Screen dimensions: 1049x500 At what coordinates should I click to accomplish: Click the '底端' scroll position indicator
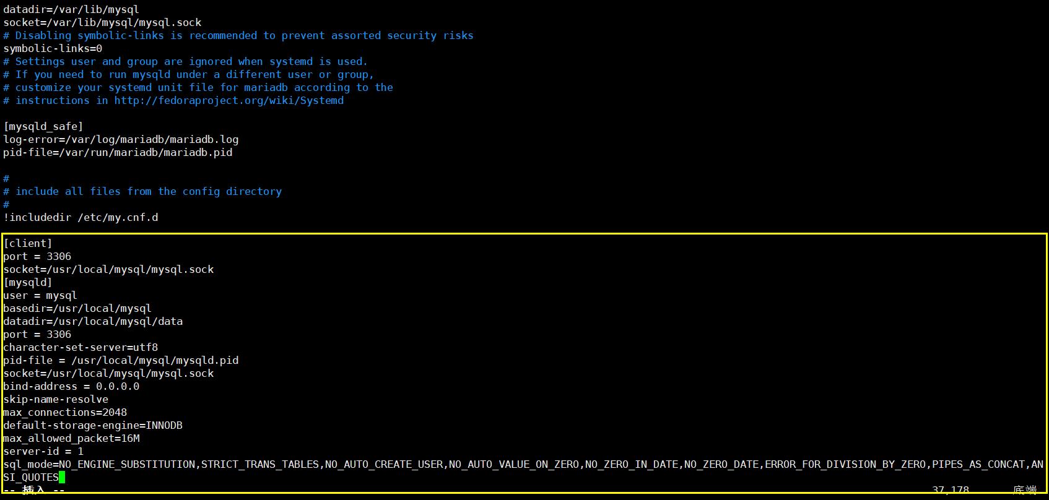(1025, 490)
